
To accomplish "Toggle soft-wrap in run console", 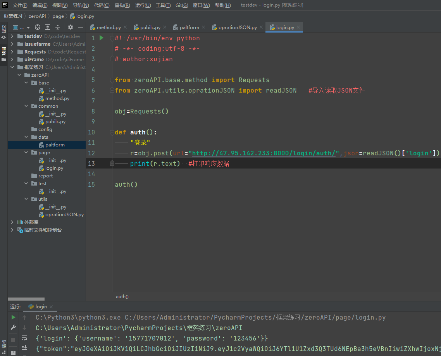I will 24,338.
